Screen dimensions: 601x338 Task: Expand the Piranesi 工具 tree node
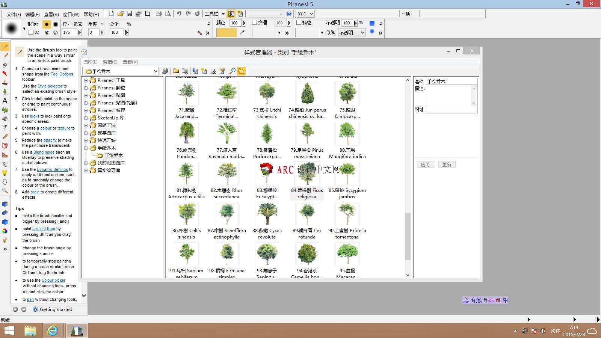tap(86, 80)
